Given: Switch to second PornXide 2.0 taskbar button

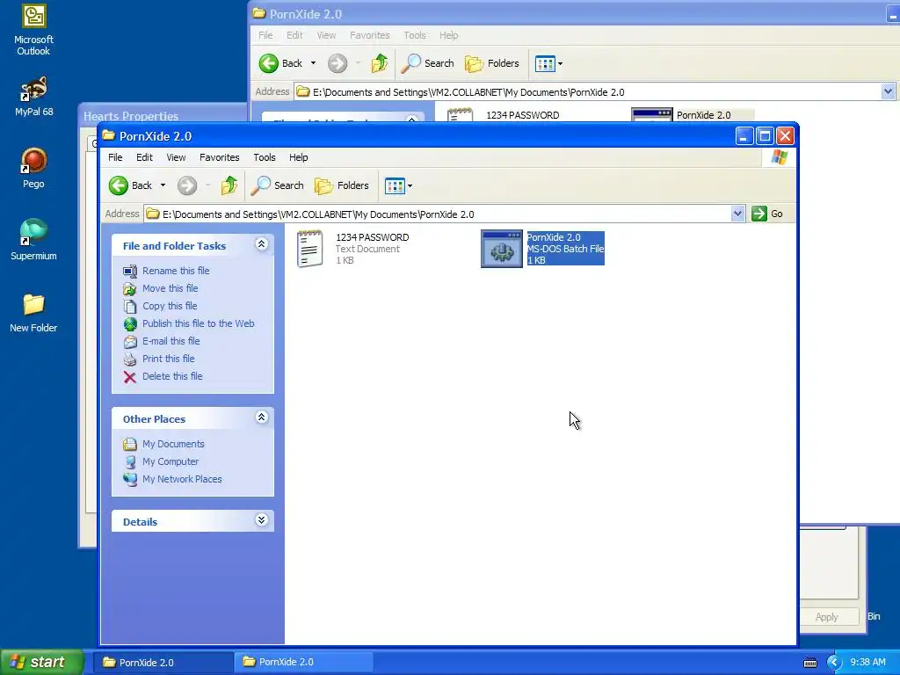Looking at the screenshot, I should pyautogui.click(x=303, y=663).
